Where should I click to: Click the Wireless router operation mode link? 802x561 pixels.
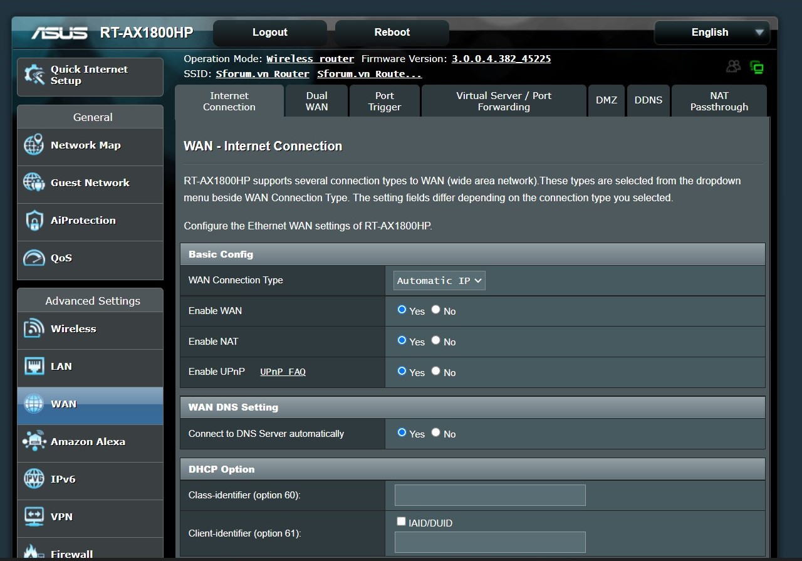click(310, 59)
